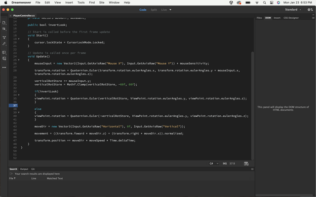Viewport: 316px width, 197px height.
Task: Open the View menu
Action: pos(57,2)
